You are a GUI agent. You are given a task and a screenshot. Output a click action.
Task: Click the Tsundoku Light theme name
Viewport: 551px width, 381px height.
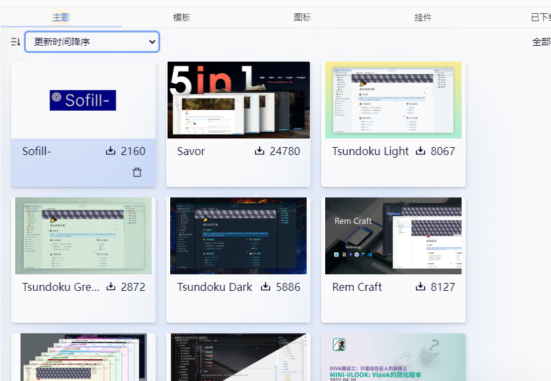tap(370, 151)
